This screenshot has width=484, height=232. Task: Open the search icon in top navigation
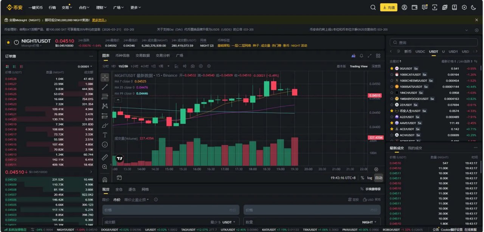[373, 7]
